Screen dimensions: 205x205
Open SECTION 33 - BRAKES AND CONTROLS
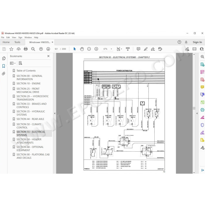pyautogui.click(x=32, y=105)
